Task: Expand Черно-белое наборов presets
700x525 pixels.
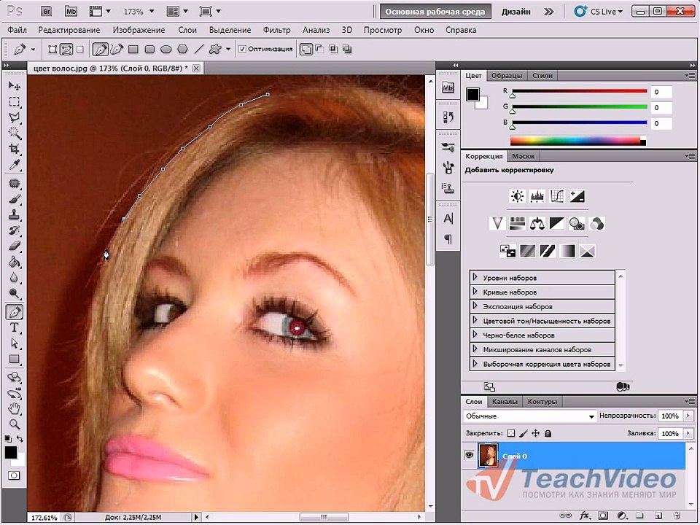Action: (475, 335)
